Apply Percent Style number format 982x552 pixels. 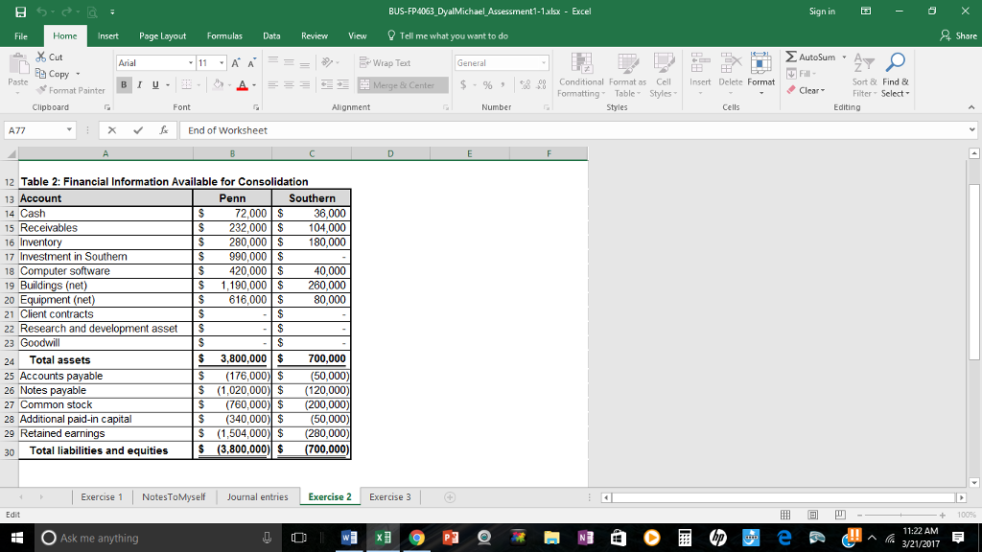coord(487,85)
